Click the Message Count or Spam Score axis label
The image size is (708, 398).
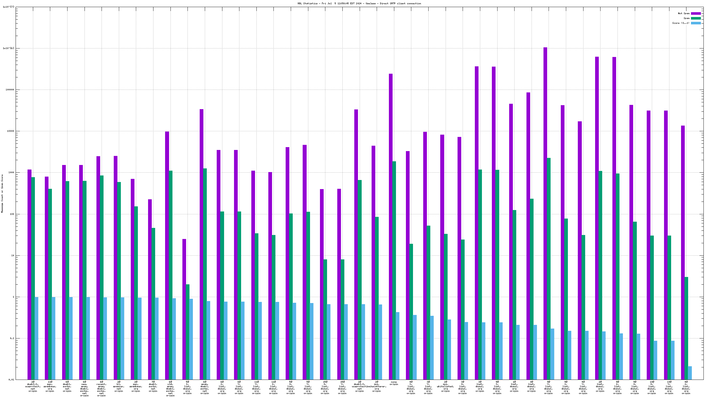point(2,193)
